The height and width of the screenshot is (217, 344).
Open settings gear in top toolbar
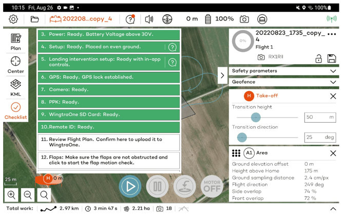pos(13,19)
